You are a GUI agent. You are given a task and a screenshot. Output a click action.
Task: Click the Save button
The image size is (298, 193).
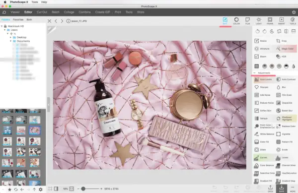tap(282, 189)
